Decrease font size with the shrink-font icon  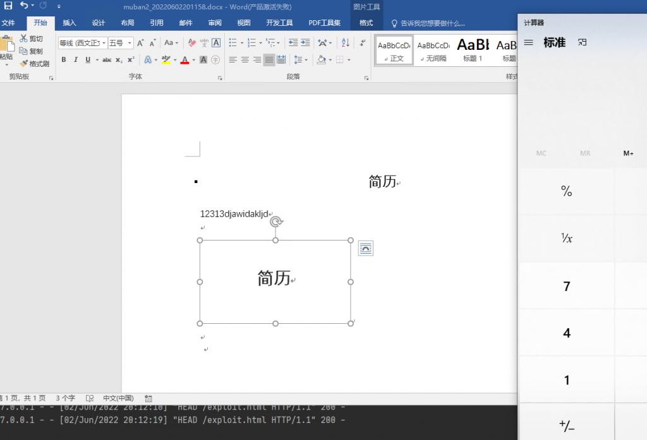pos(153,43)
